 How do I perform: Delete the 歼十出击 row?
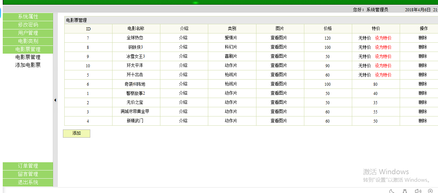tap(423, 75)
